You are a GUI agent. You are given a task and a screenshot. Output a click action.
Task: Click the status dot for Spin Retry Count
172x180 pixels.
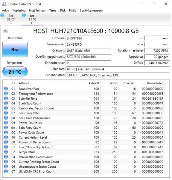[6, 127]
